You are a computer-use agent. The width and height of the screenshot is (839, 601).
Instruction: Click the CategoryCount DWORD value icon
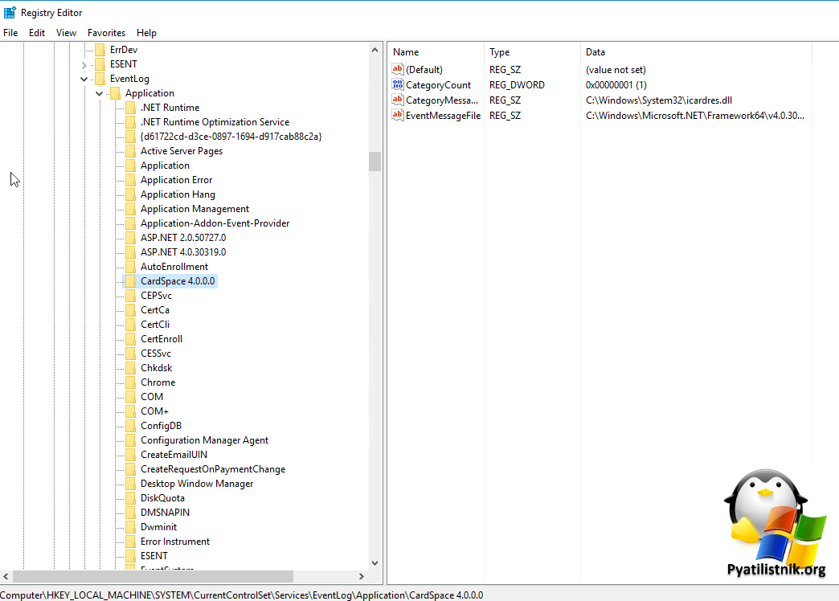(397, 85)
